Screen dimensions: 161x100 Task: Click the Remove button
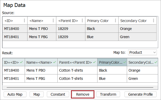(83, 94)
